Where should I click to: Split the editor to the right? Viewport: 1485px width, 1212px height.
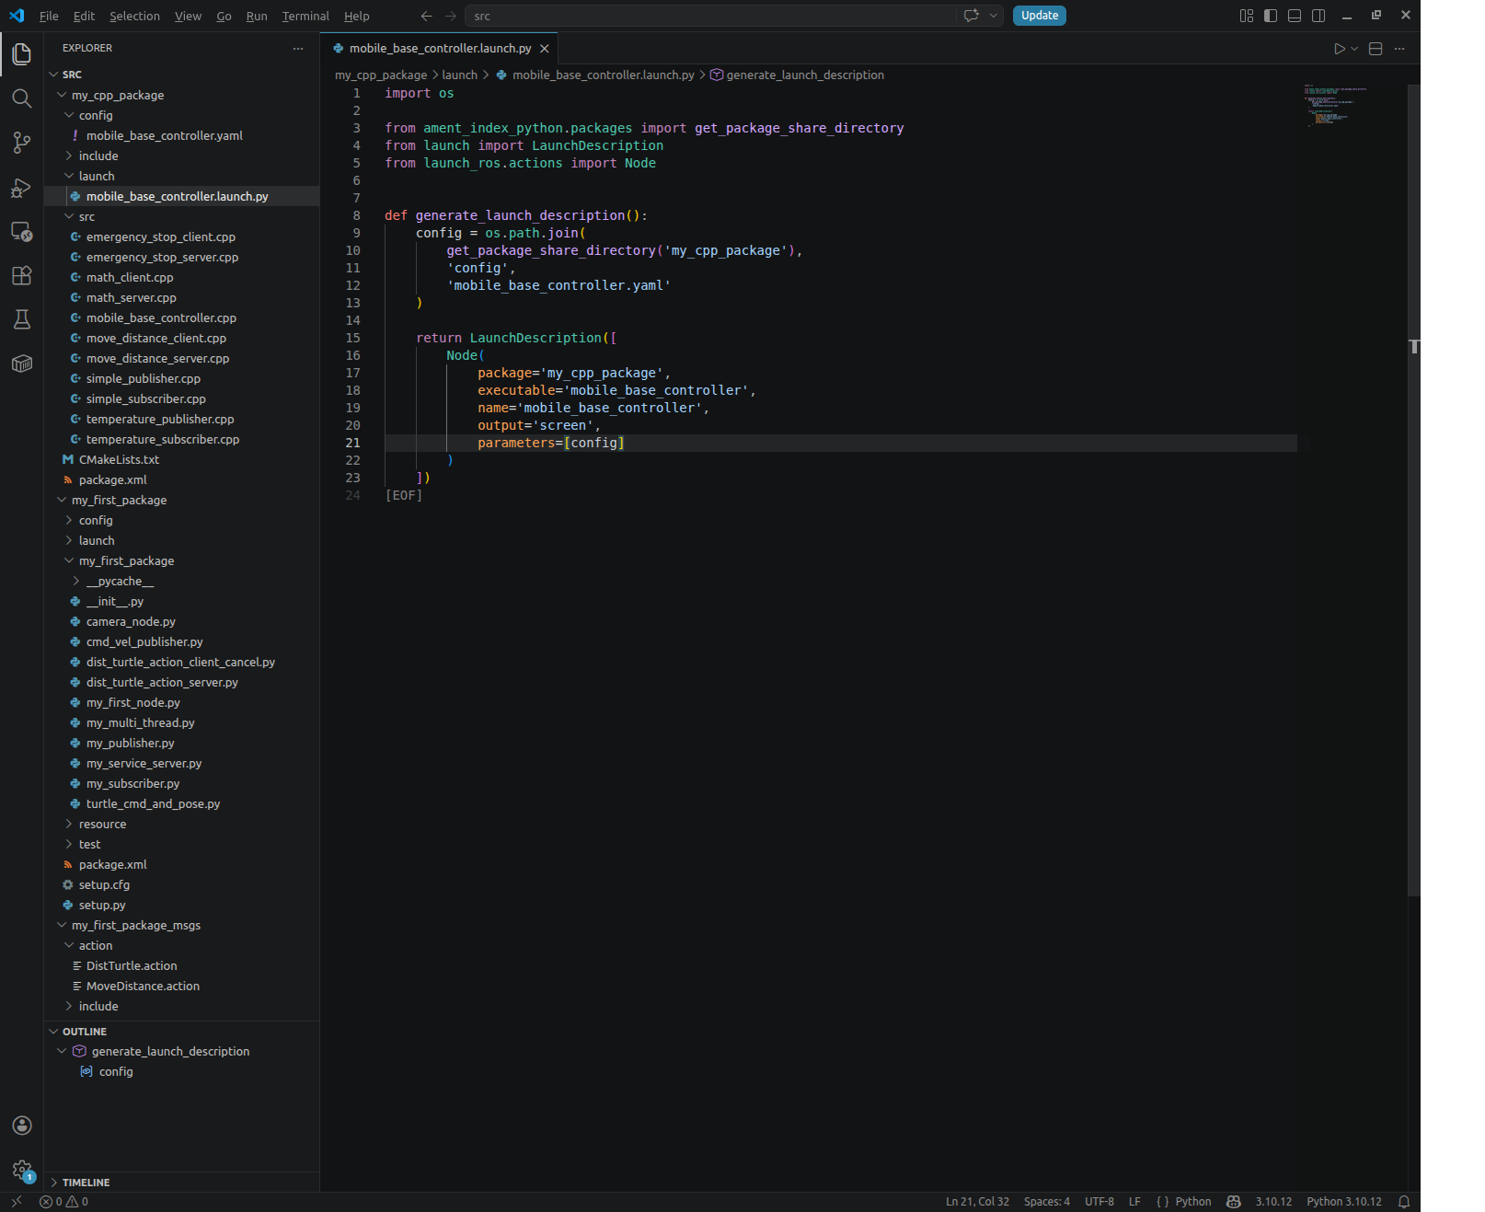click(x=1376, y=49)
